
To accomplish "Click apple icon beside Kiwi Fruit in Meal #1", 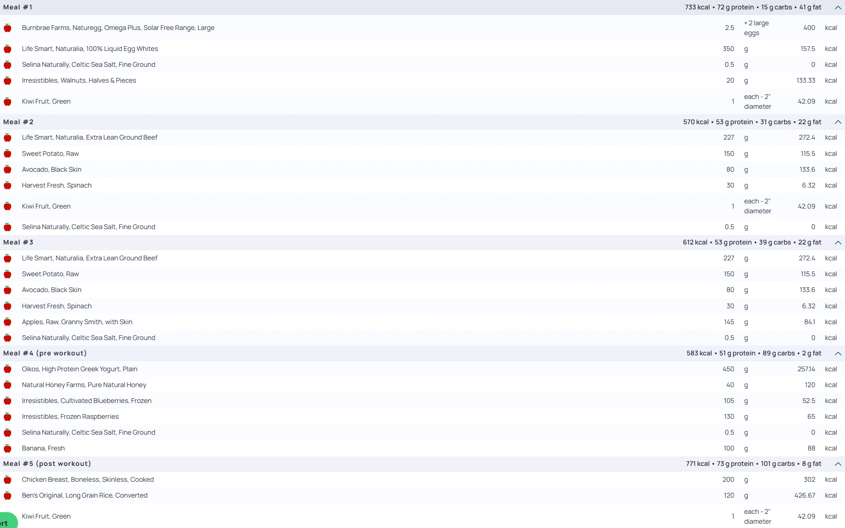I will coord(8,101).
